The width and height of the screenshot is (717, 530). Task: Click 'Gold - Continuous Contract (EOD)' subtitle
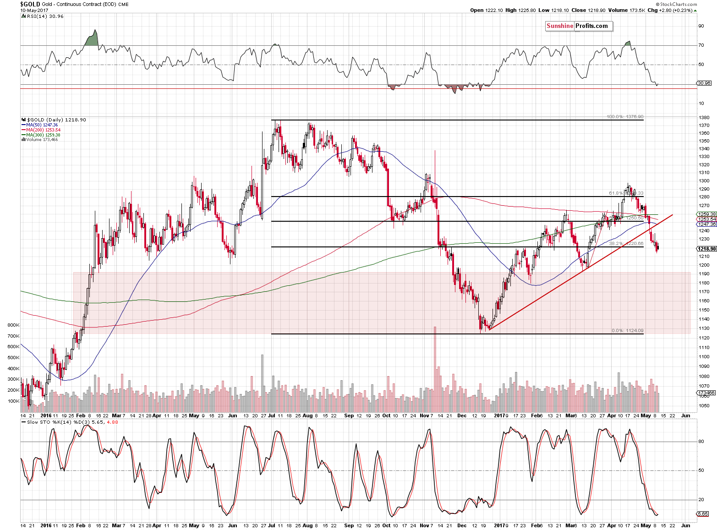coord(78,5)
